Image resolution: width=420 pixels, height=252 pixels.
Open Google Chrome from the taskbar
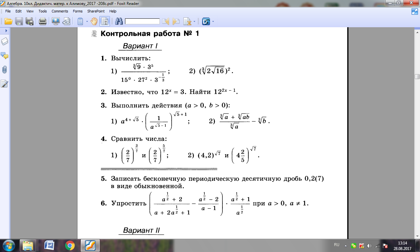70,245
